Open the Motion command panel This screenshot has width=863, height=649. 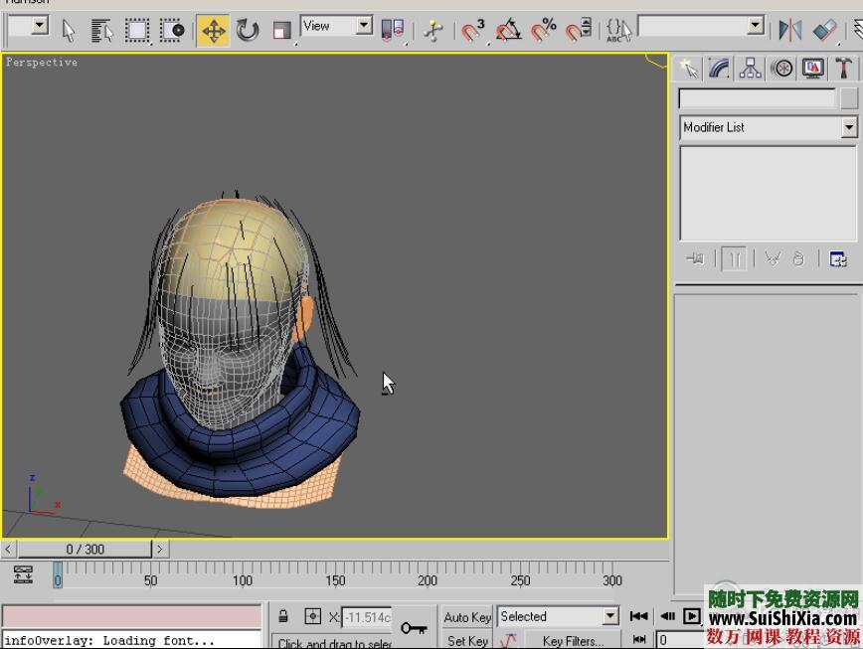781,68
